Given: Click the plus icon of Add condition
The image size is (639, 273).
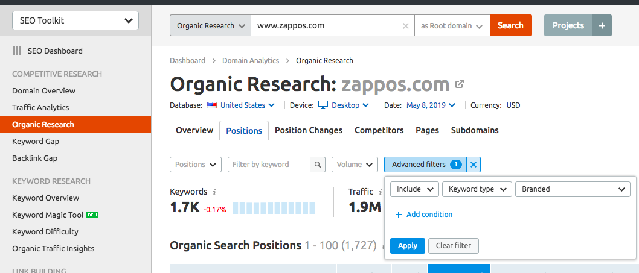Looking at the screenshot, I should [x=399, y=215].
